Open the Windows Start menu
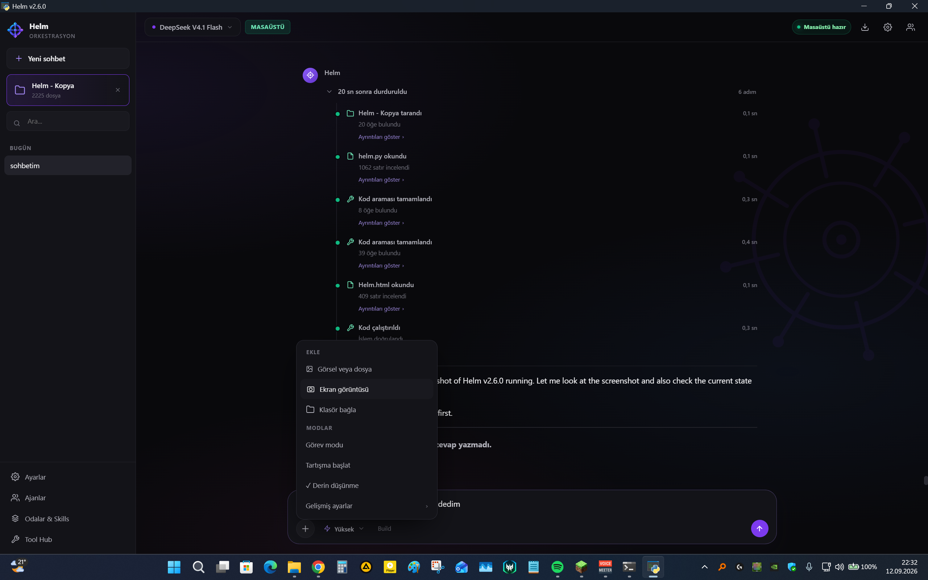Viewport: 928px width, 580px height. 174,567
